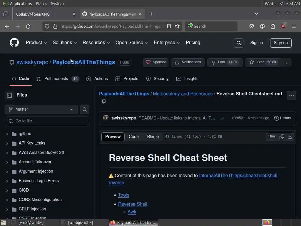Toggle reader view icon in address bar

(169, 26)
